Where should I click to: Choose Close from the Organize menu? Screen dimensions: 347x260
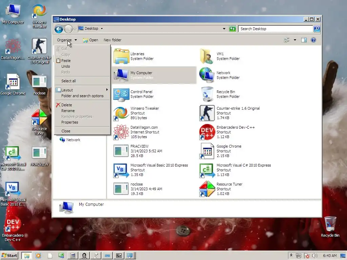(82, 131)
